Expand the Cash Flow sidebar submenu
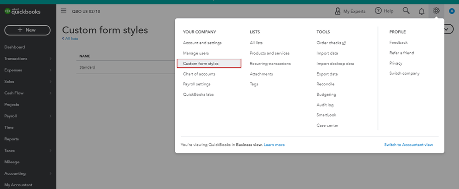 pyautogui.click(x=50, y=93)
